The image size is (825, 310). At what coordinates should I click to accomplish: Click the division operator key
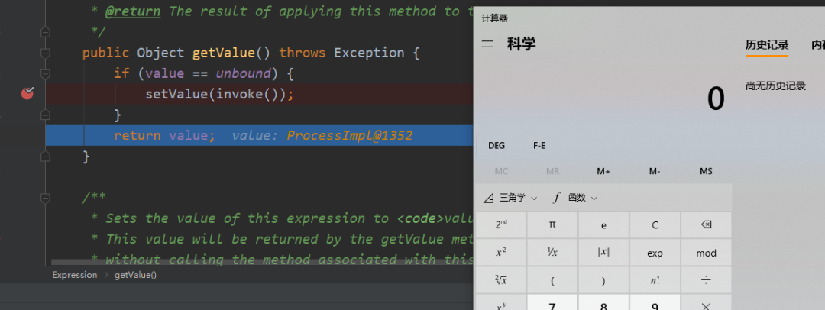[706, 281]
